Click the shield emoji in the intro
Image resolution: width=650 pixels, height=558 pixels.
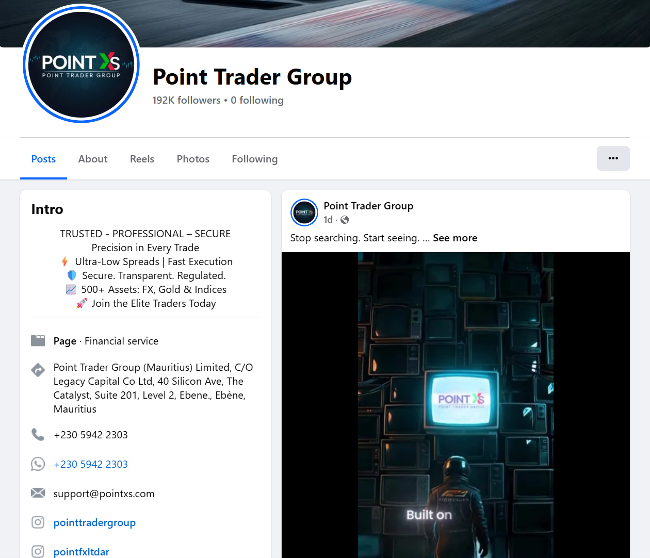[72, 275]
